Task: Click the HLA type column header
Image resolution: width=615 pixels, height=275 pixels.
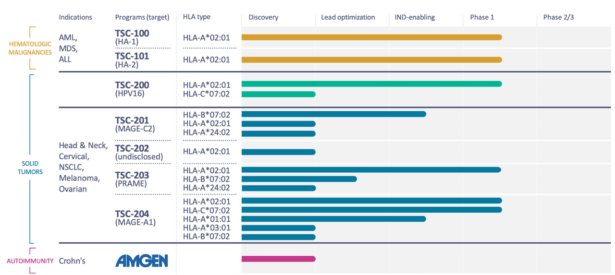Action: coord(197,17)
